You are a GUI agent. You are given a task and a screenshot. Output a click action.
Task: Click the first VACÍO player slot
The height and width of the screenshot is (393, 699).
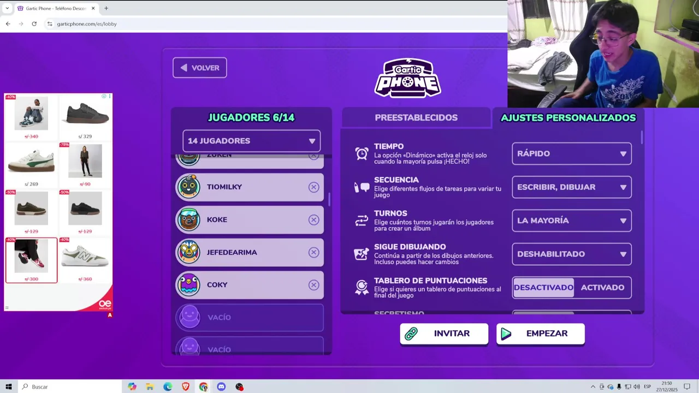pyautogui.click(x=250, y=317)
